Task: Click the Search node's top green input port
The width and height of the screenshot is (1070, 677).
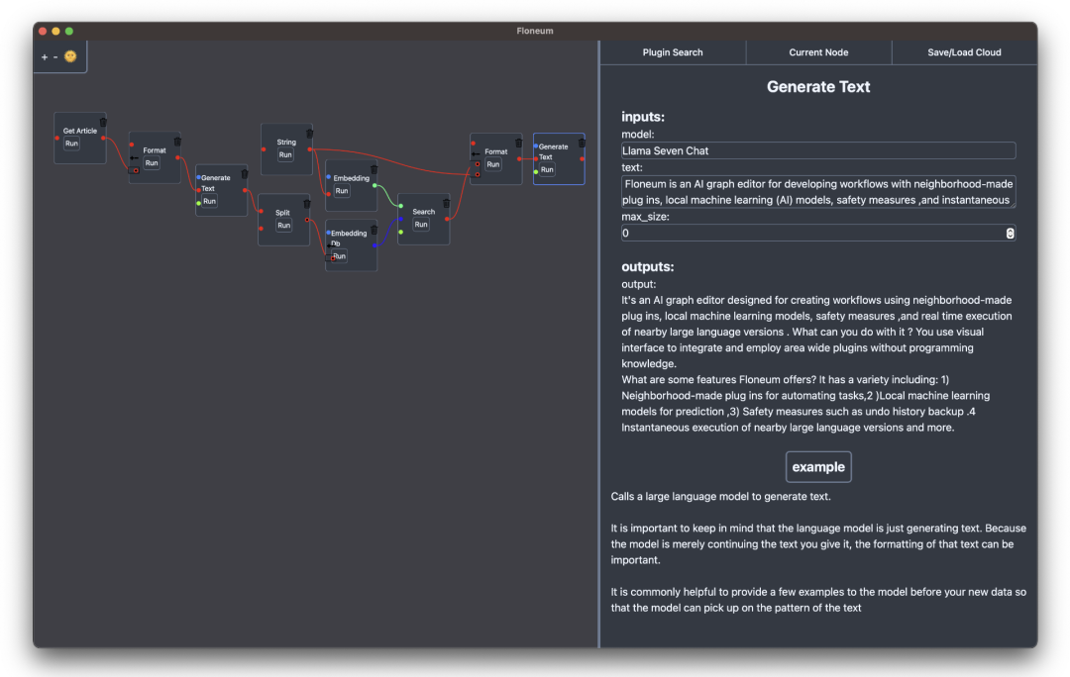Action: tap(400, 206)
